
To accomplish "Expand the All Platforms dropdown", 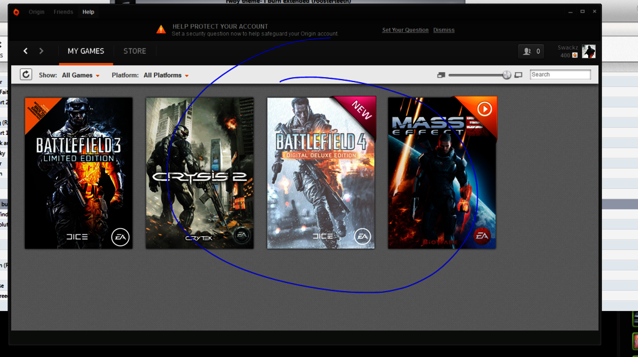I will coord(166,75).
